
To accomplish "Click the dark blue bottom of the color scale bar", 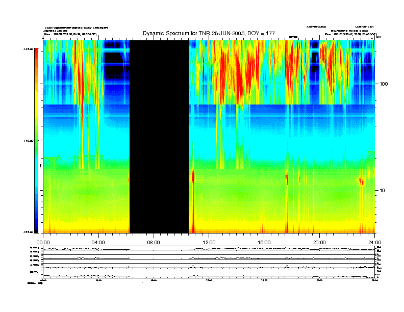I will coord(36,229).
